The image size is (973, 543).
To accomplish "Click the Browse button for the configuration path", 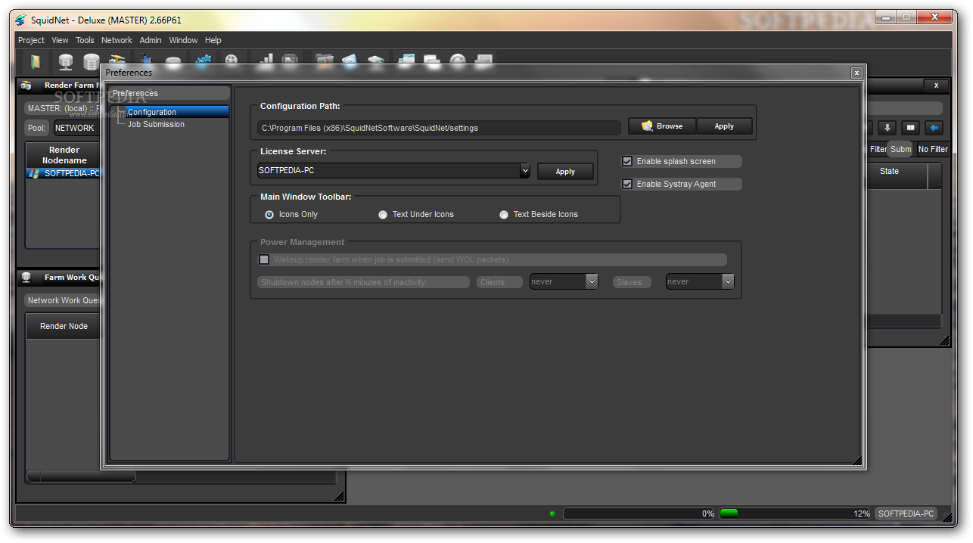I will (662, 126).
